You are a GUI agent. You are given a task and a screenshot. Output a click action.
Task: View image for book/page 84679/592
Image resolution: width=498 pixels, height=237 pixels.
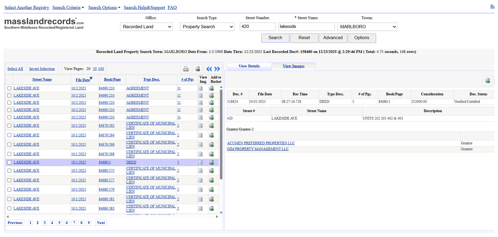(201, 125)
